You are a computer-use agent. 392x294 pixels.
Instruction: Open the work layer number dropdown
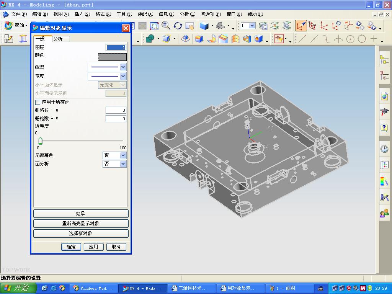pyautogui.click(x=252, y=26)
